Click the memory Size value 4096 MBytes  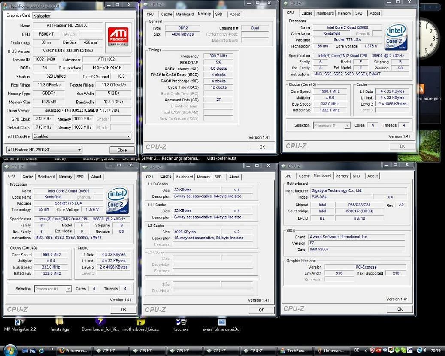(x=182, y=34)
